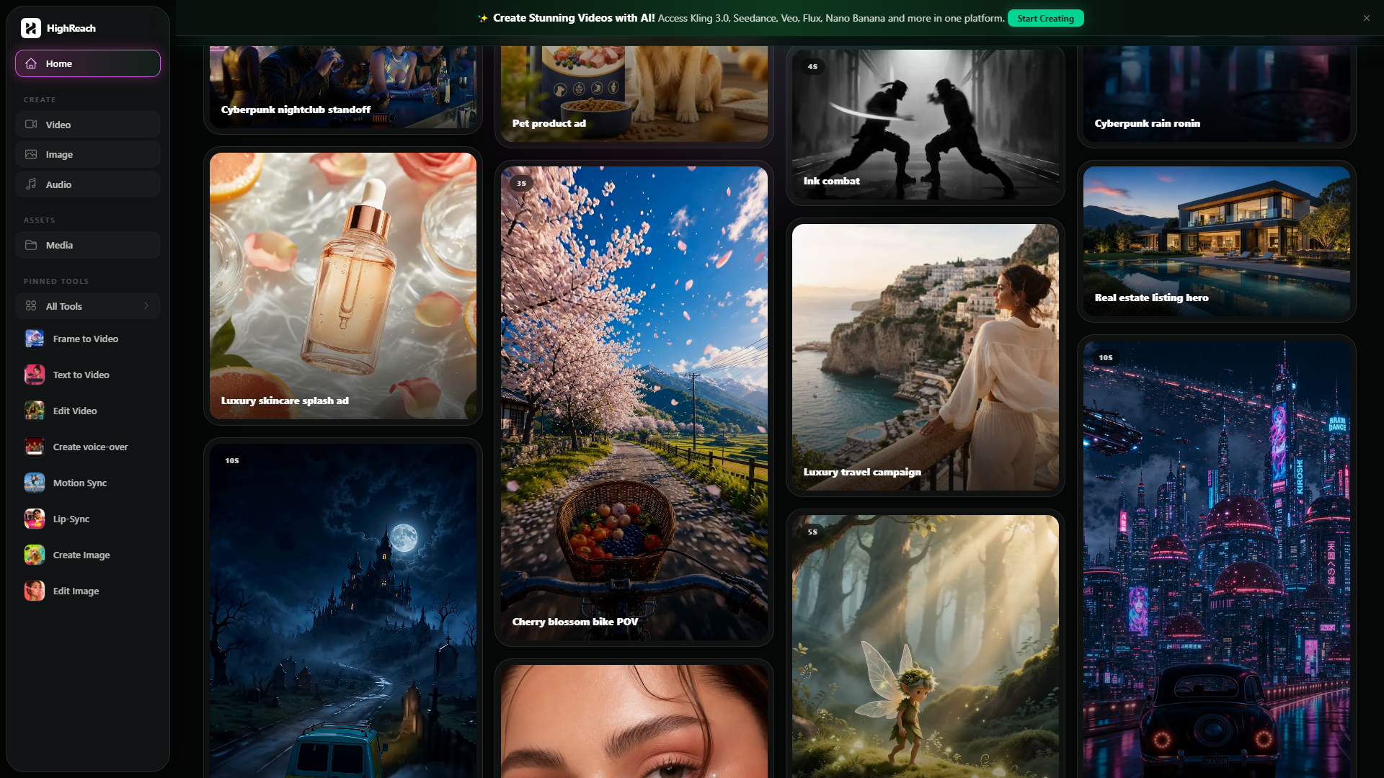
Task: Open the Audio creation section
Action: (88, 184)
